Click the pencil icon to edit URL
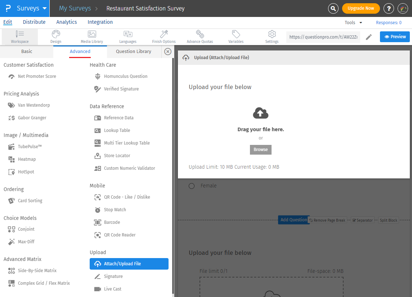Image resolution: width=412 pixels, height=297 pixels. pos(369,37)
